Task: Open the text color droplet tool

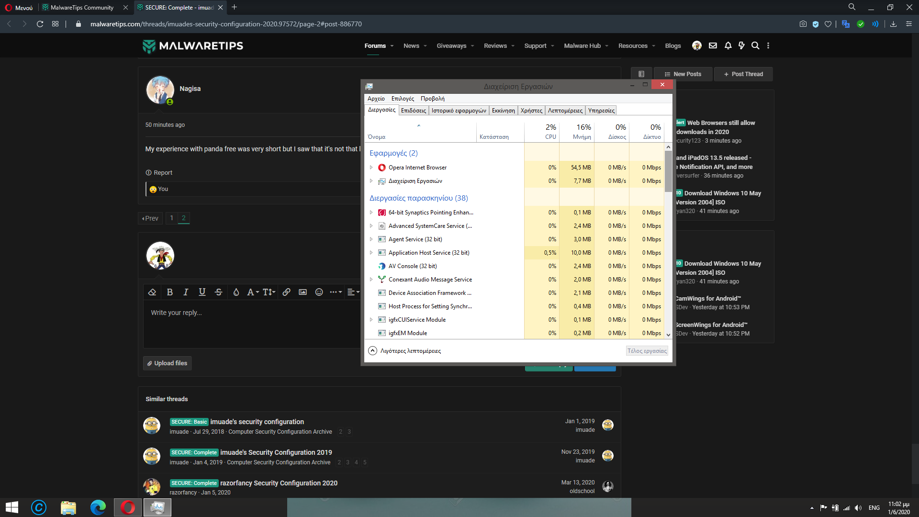Action: point(236,292)
